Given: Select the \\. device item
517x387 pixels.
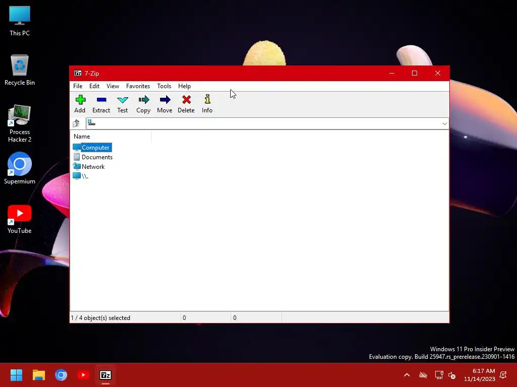Looking at the screenshot, I should [x=81, y=176].
